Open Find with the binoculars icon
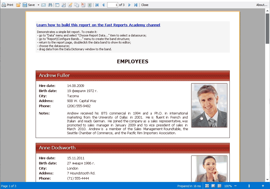The width and height of the screenshot is (270, 189). click(x=50, y=5)
